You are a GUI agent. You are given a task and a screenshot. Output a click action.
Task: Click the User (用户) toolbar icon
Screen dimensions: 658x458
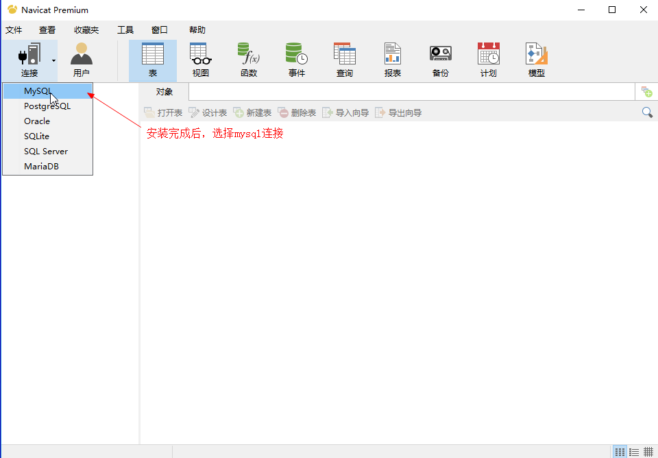[x=82, y=60]
